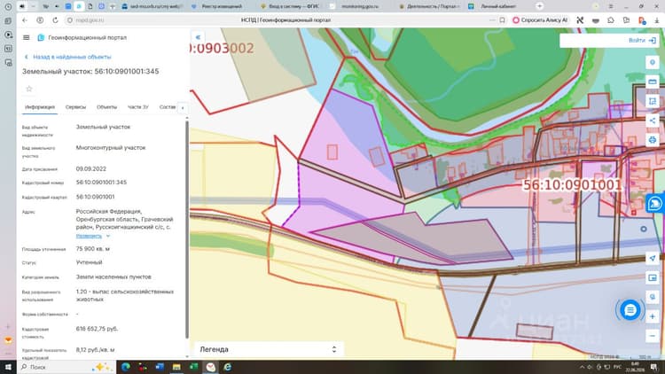Switch to the Части ЗУ tab
This screenshot has height=374, width=665.
coord(138,107)
